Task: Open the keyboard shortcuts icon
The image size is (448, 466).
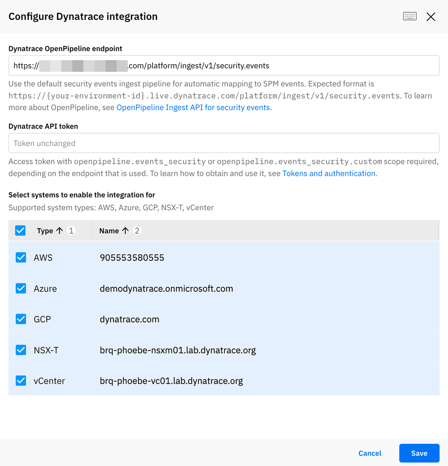Action: [x=410, y=16]
